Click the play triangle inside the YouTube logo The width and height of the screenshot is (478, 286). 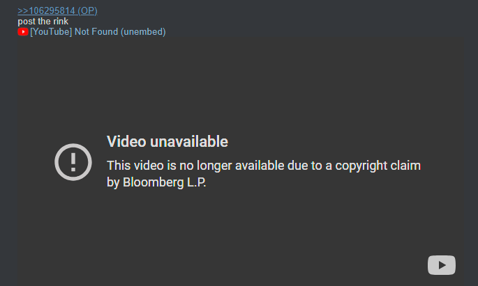tap(442, 265)
